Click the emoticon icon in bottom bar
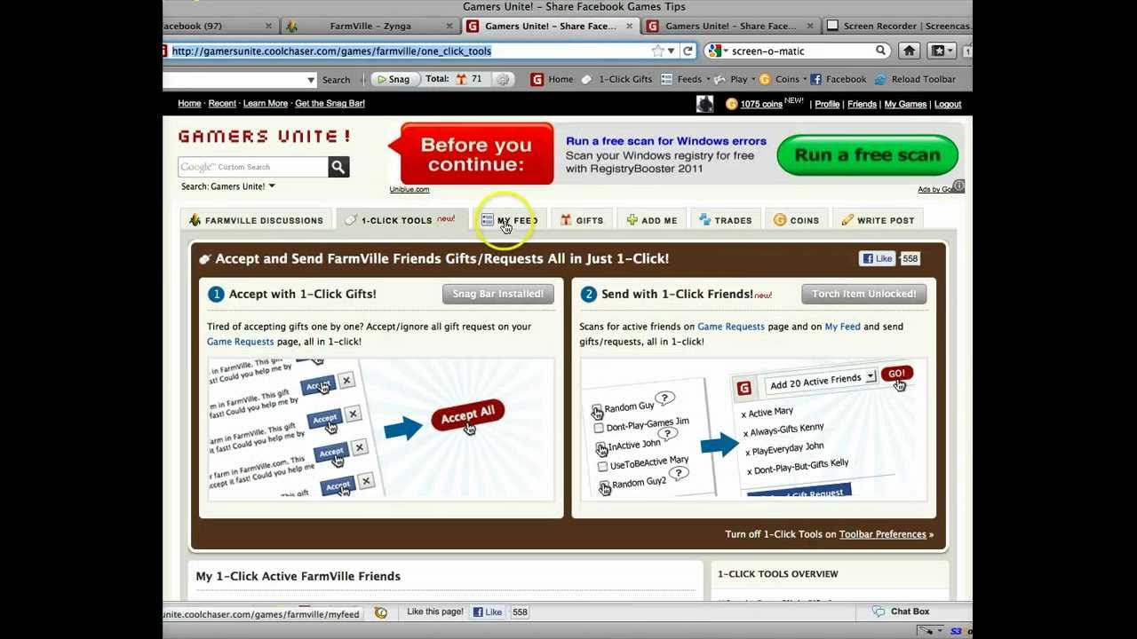 tap(381, 612)
